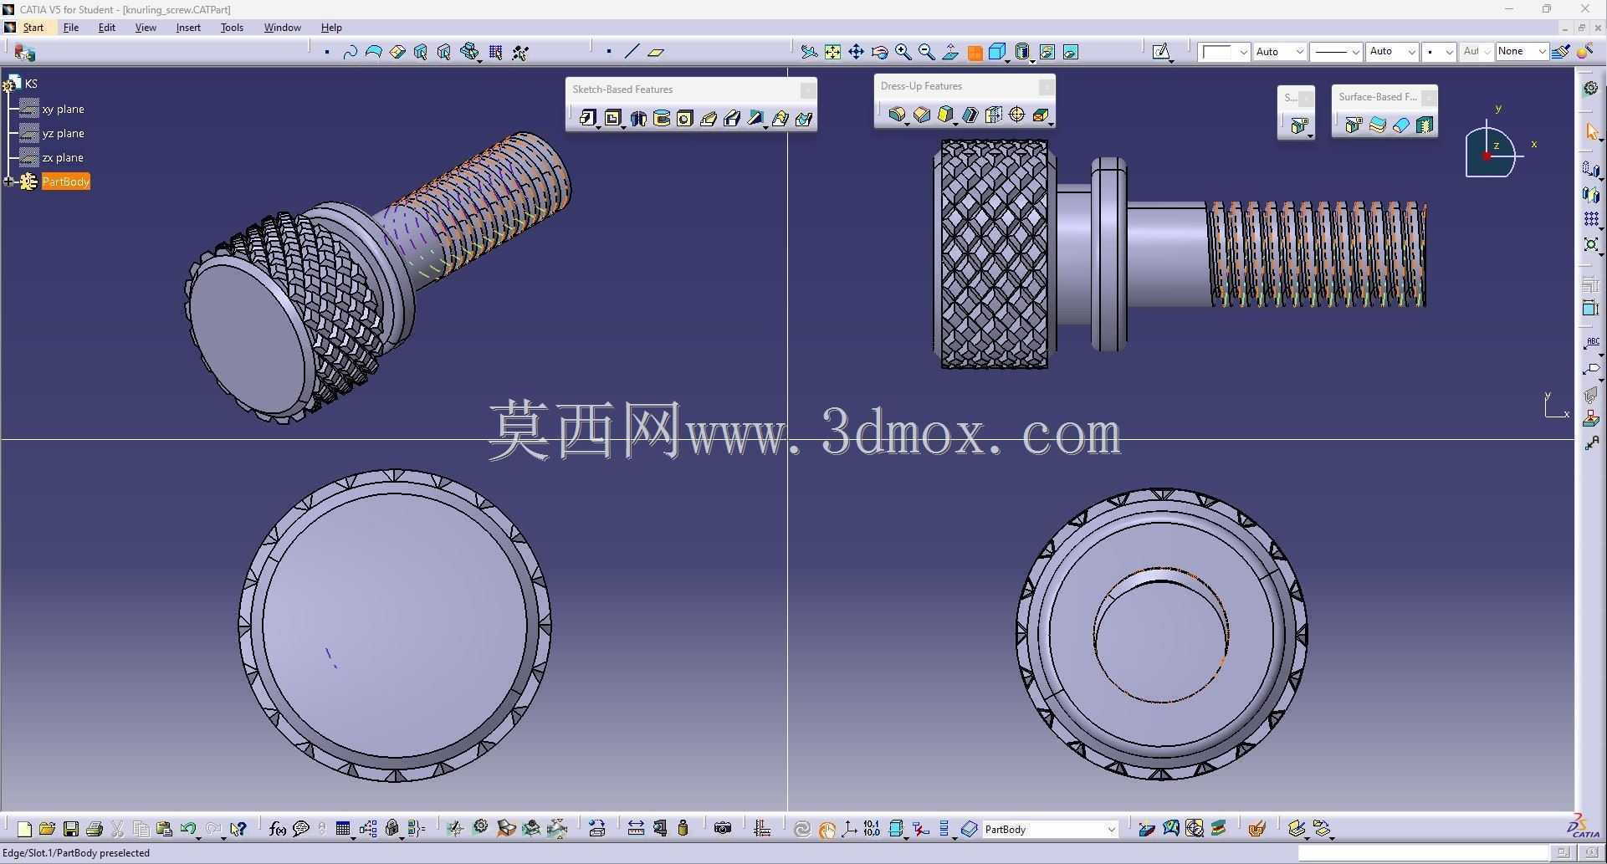
Task: Click the Formula f(x) icon
Action: (278, 829)
